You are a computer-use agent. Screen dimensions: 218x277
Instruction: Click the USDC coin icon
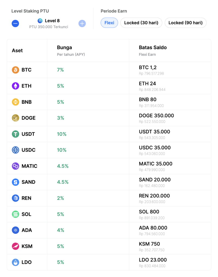[15, 150]
